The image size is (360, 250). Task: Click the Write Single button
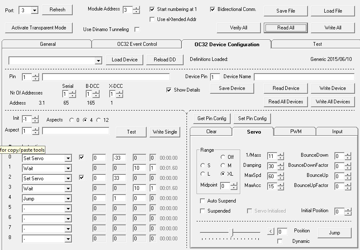pyautogui.click(x=165, y=132)
